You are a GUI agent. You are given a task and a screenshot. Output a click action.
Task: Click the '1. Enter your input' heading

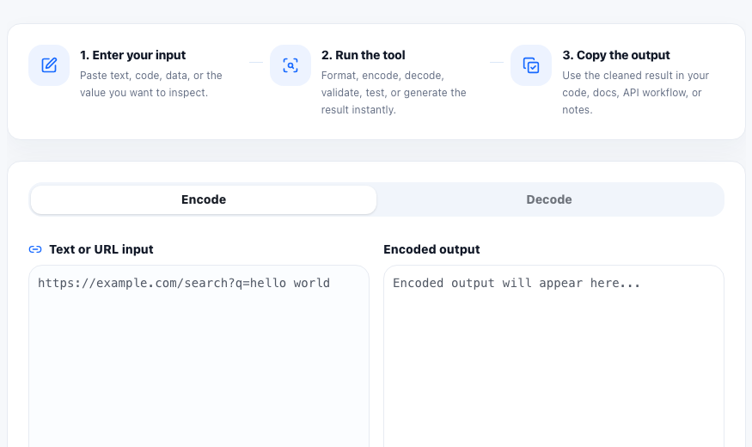click(x=133, y=55)
